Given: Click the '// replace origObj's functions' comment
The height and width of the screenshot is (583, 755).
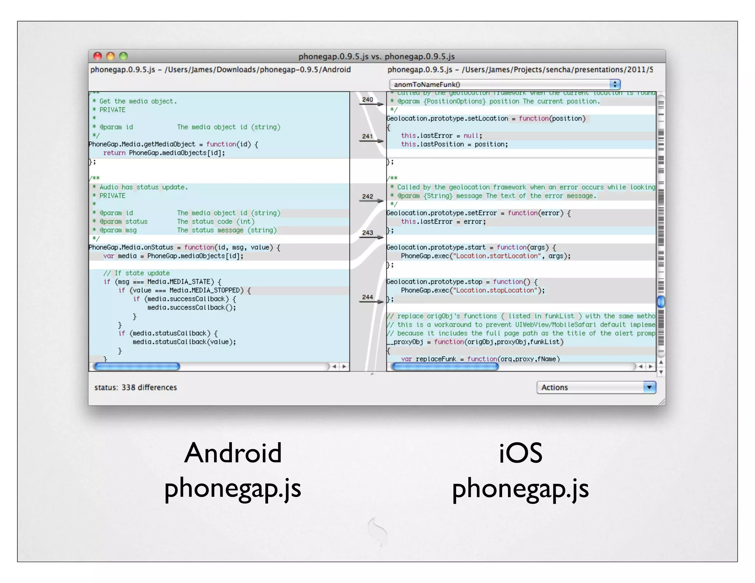Looking at the screenshot, I should click(x=521, y=316).
